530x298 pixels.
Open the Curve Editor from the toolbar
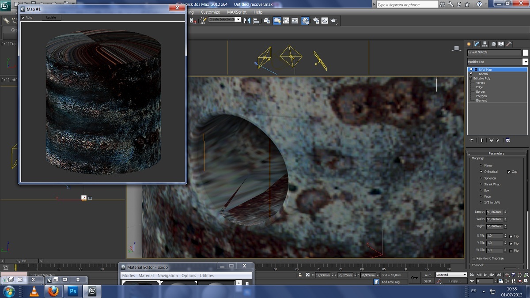pos(286,20)
